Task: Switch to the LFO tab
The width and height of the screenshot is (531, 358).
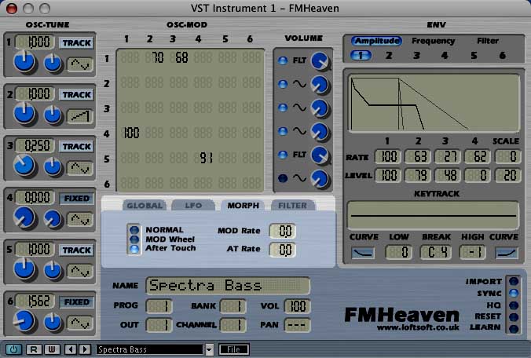Action: point(193,206)
